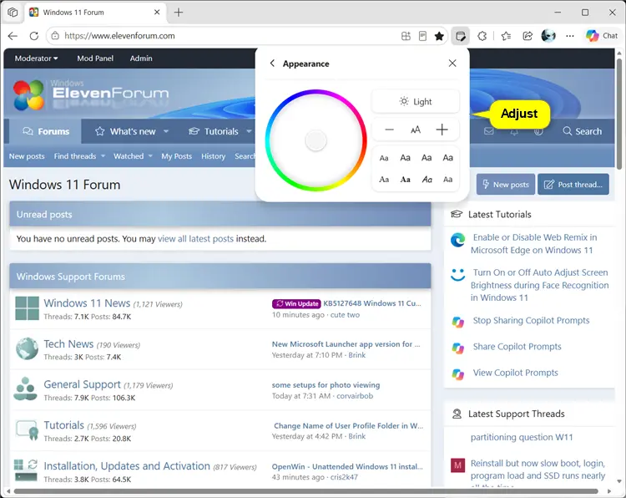
Task: Click the Win Update purple tag
Action: pos(296,304)
